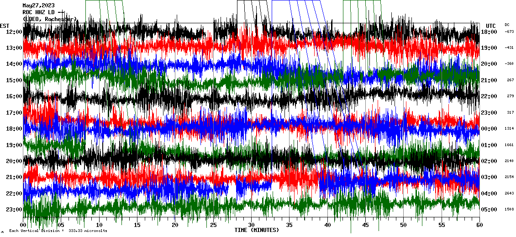
Task: Click the DC column heading
Action: [507, 25]
